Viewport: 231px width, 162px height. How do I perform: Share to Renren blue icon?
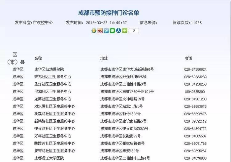[x=118, y=30]
